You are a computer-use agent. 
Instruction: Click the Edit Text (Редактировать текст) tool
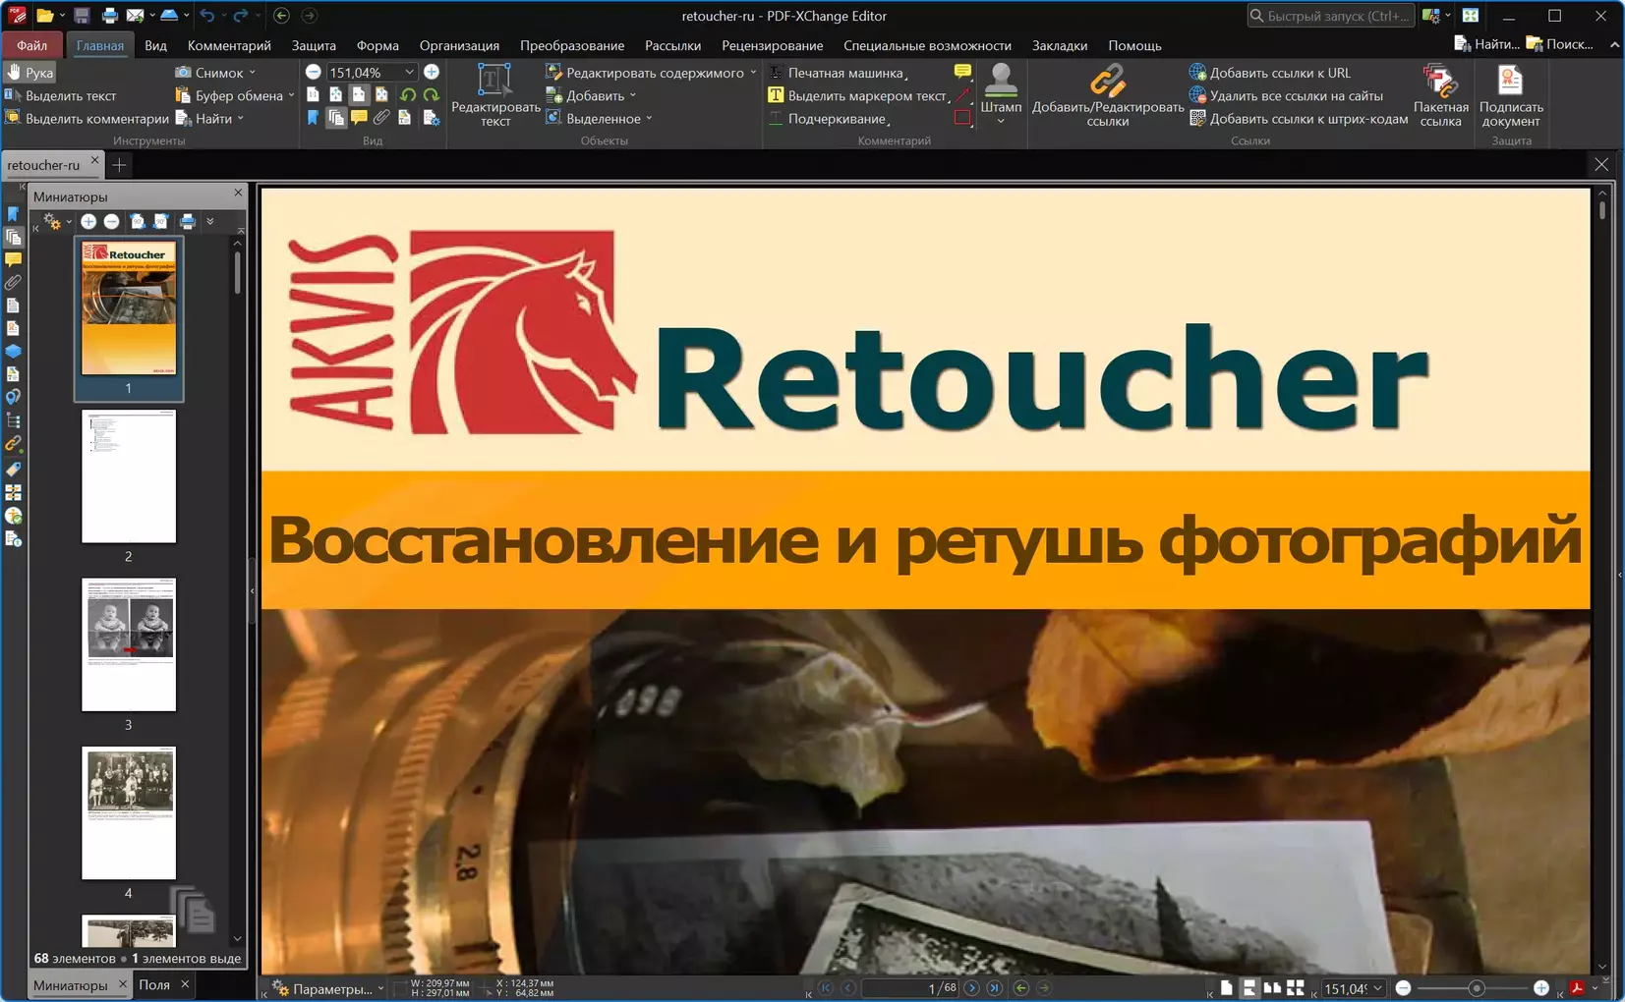[494, 94]
